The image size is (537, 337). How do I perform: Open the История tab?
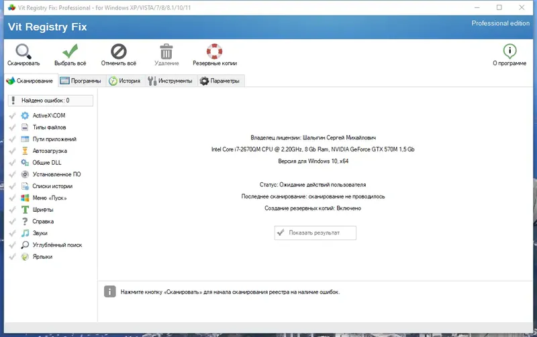click(x=125, y=80)
